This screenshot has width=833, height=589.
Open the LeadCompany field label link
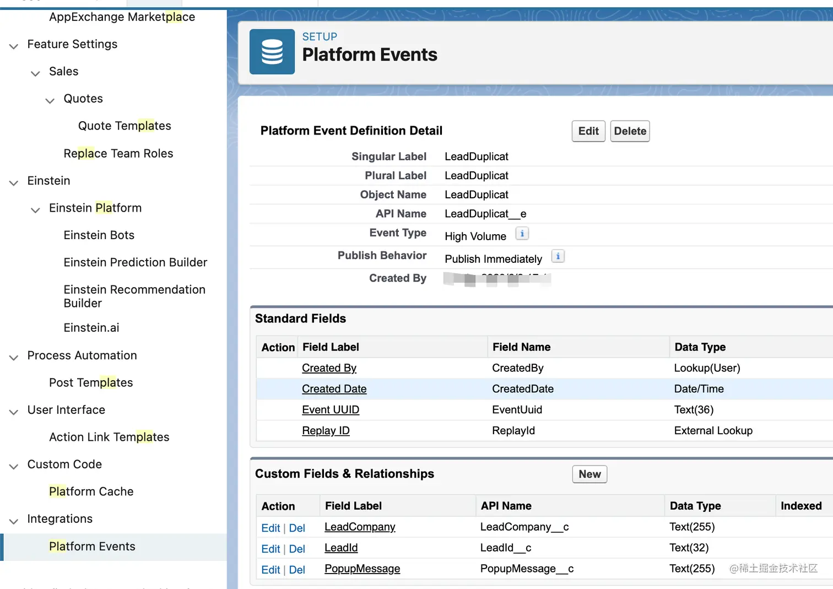click(x=360, y=527)
